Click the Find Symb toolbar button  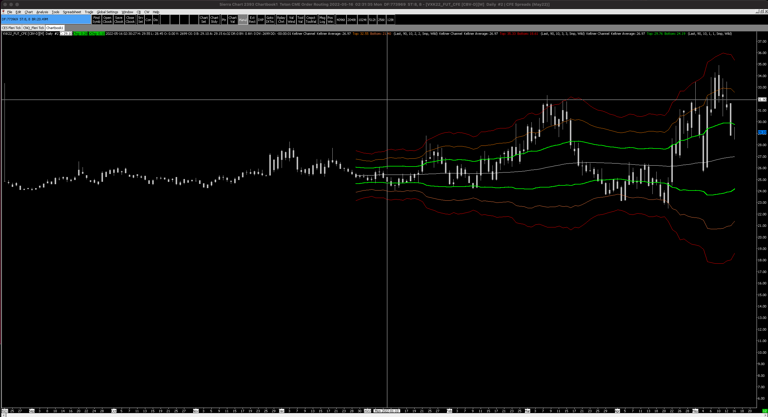click(96, 20)
